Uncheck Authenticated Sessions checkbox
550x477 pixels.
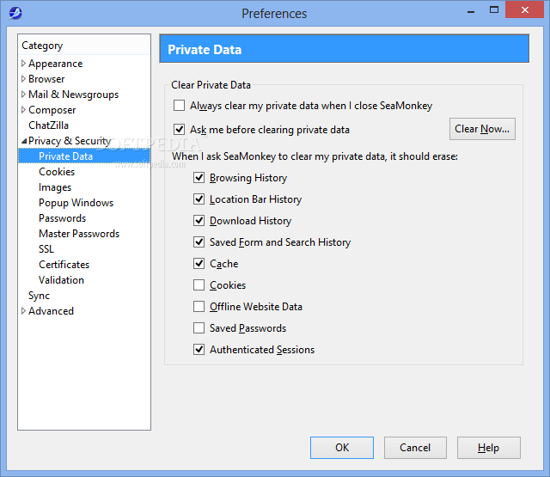[199, 349]
